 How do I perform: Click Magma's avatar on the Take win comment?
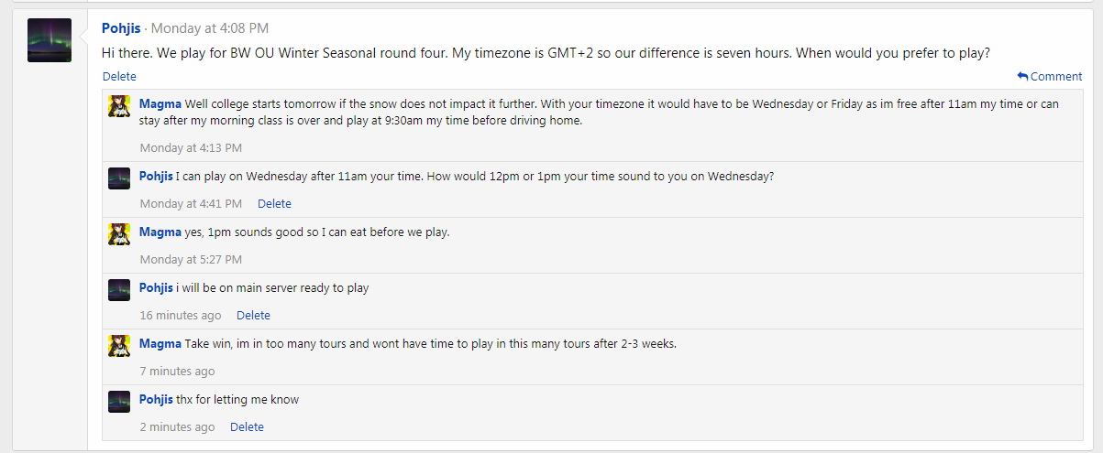[x=119, y=345]
